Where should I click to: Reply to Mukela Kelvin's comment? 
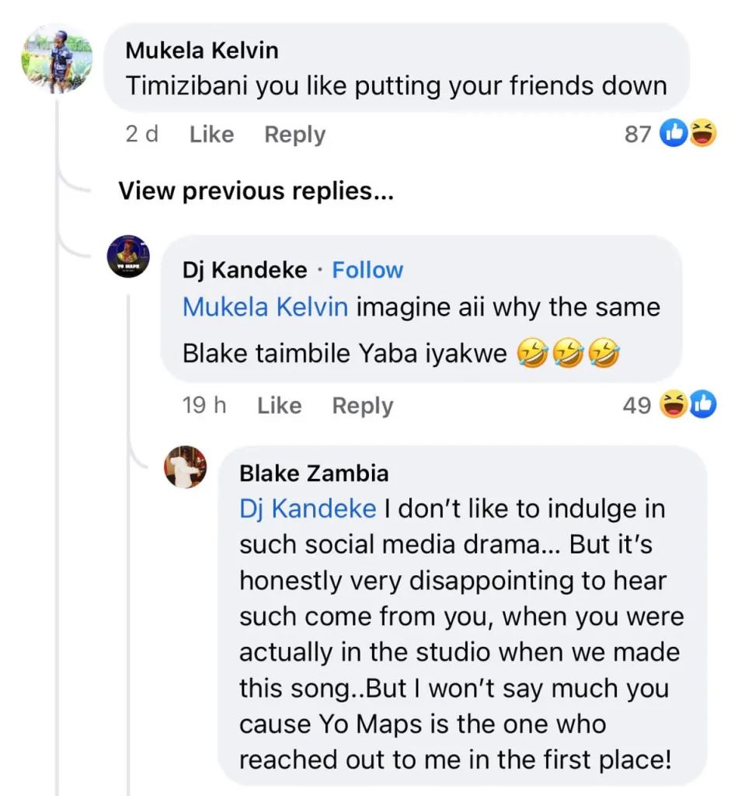(294, 134)
